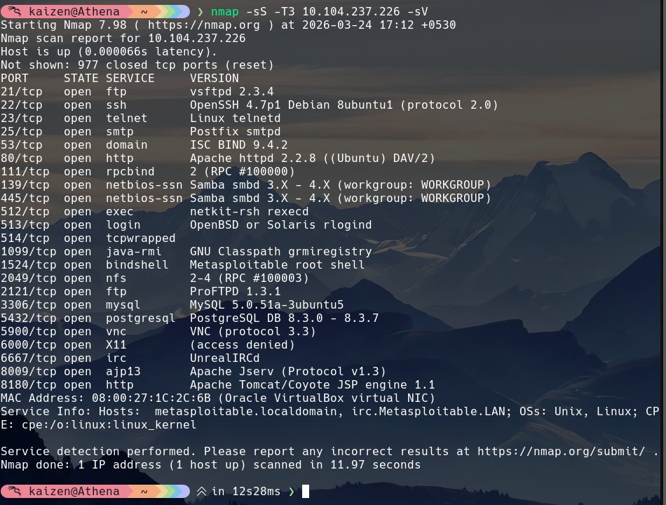Click the 'nmap' command word in the first line
Viewport: 666px width, 505px height.
pyautogui.click(x=225, y=11)
